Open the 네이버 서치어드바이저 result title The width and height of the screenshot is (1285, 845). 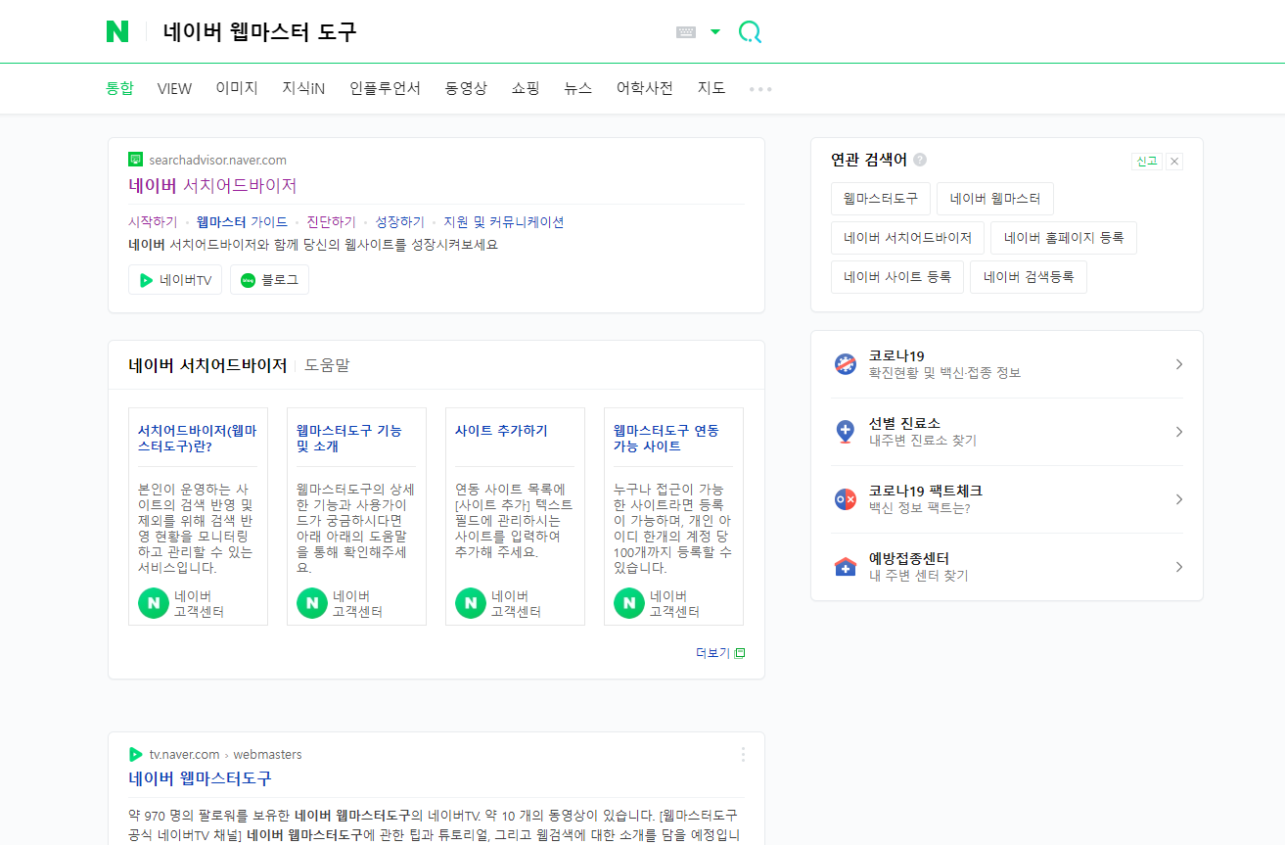212,185
